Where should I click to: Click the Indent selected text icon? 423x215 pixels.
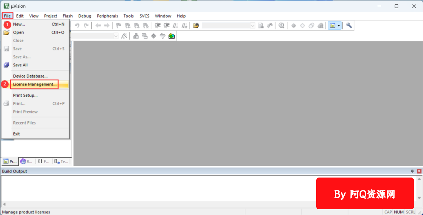[157, 25]
